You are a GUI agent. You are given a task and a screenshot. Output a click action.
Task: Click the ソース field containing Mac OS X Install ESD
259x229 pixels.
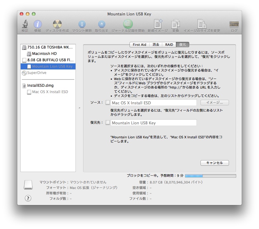tap(154, 103)
